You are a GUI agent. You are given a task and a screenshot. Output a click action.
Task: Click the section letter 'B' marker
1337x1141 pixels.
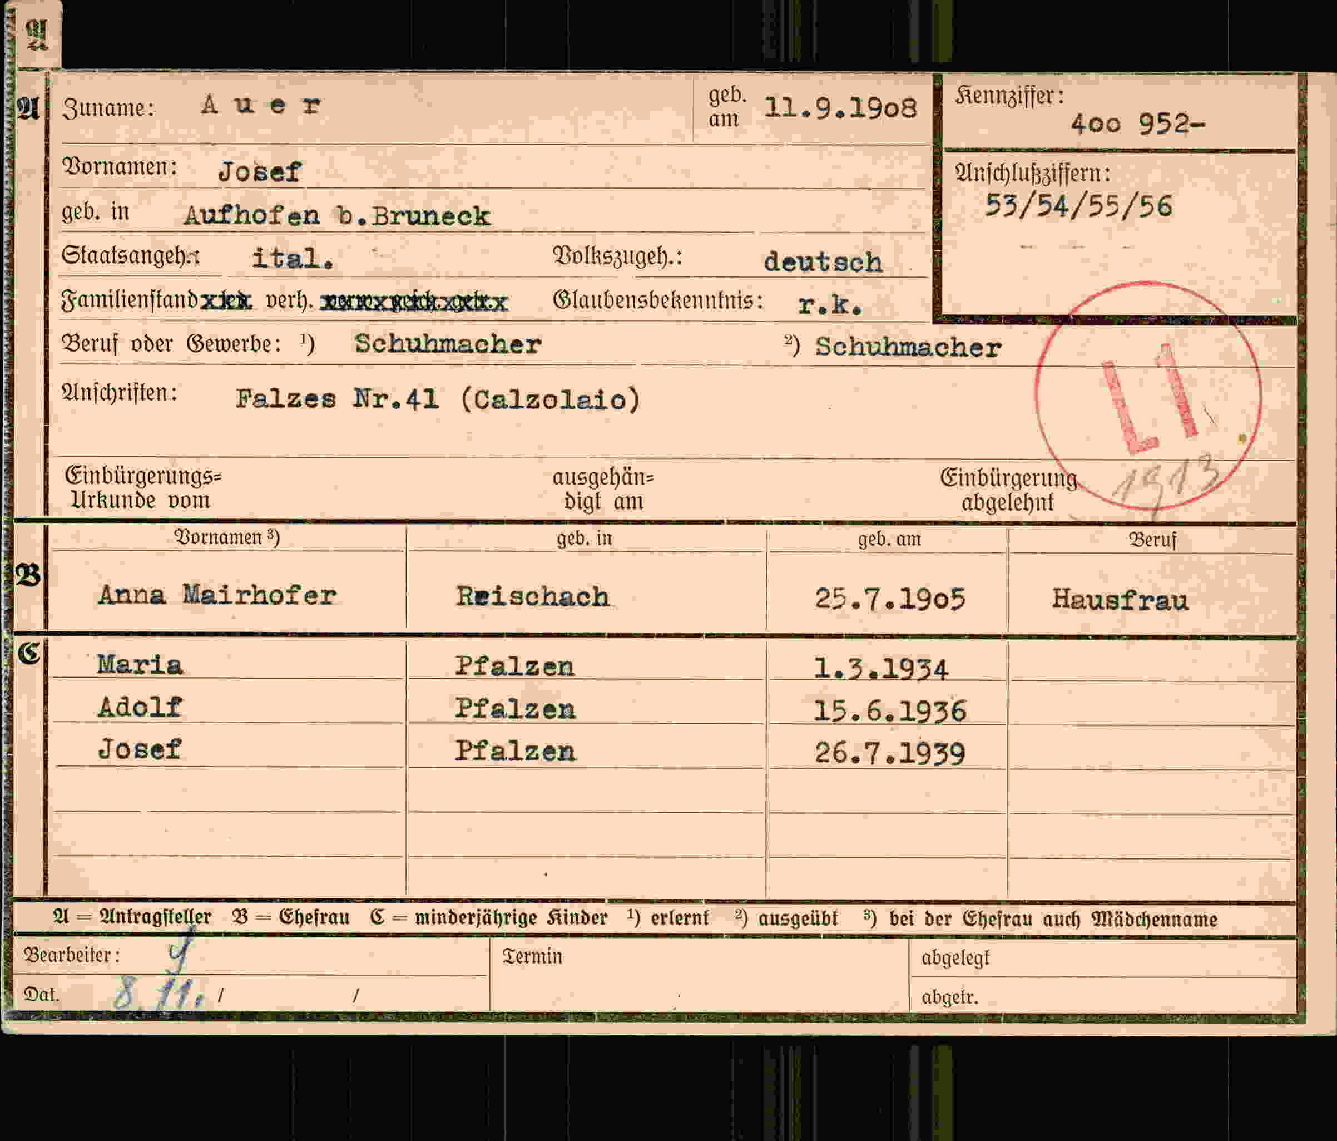coord(28,574)
